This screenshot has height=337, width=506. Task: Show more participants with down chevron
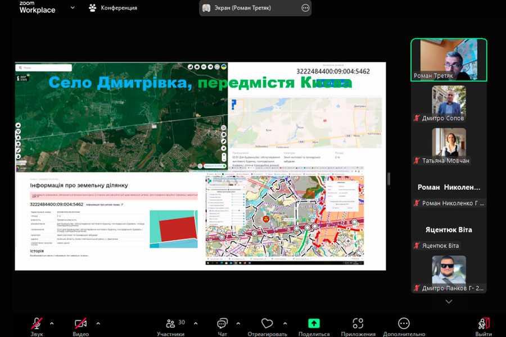[449, 302]
